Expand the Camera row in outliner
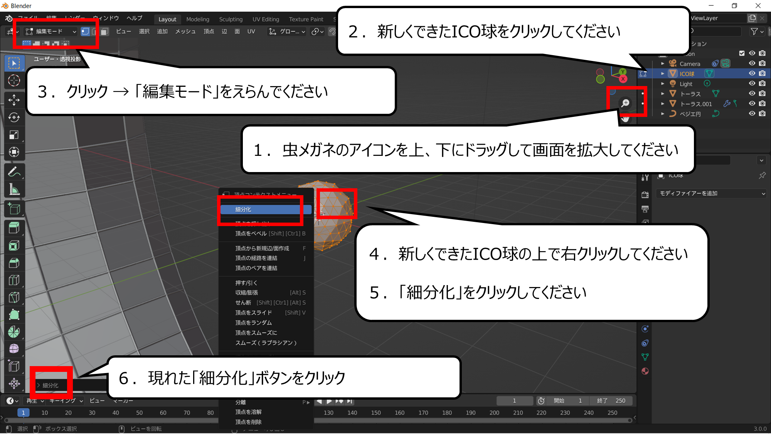 click(x=662, y=64)
